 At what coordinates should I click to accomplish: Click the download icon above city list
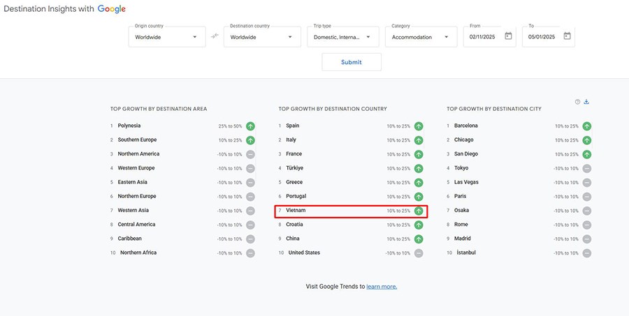coord(586,102)
